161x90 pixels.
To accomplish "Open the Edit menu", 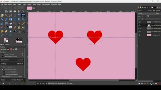I will coord(6,4).
